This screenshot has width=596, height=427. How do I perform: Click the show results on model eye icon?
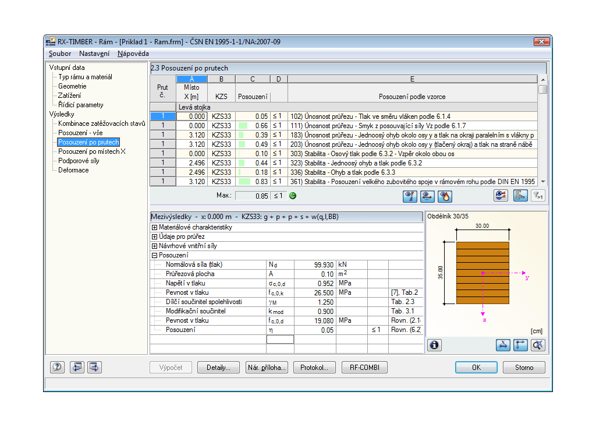[501, 196]
